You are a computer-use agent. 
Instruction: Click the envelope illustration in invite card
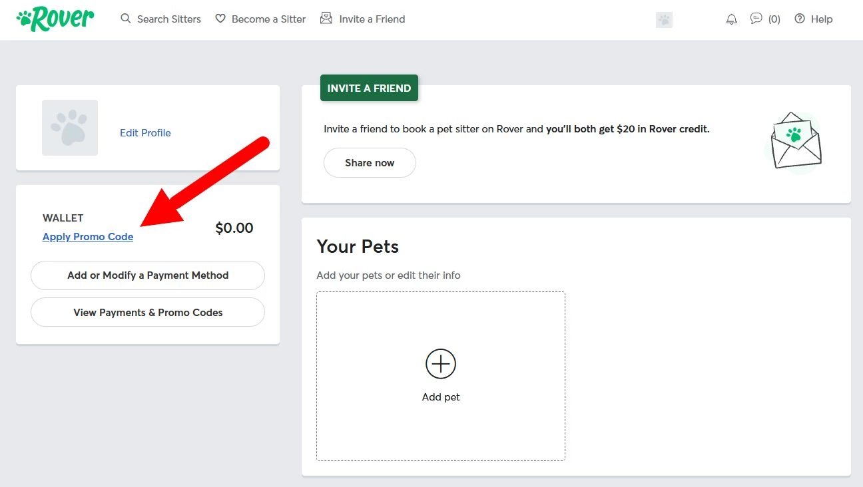pyautogui.click(x=795, y=142)
